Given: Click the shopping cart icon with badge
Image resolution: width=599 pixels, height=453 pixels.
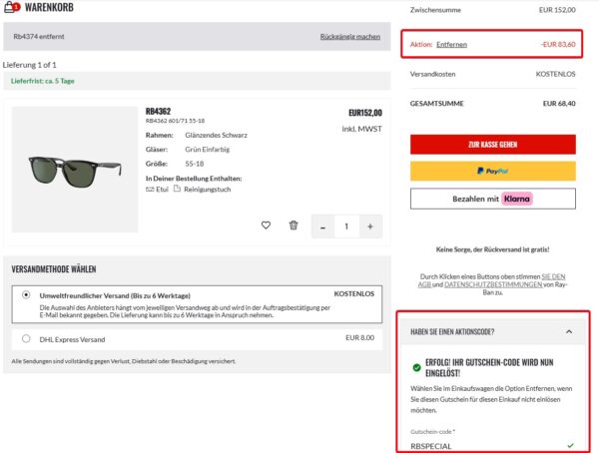Looking at the screenshot, I should 12,8.
